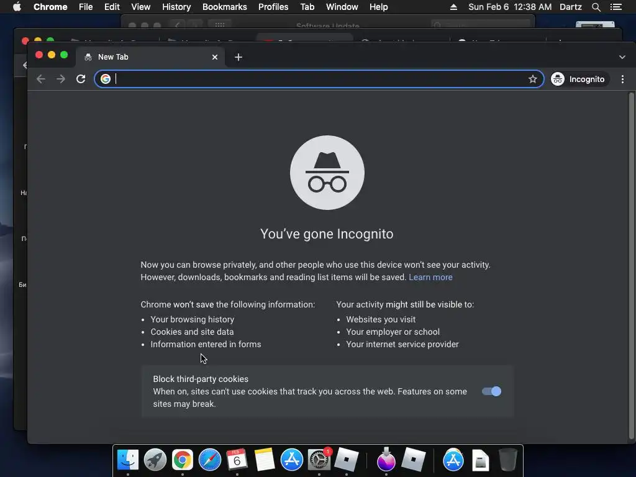
Task: Click the forward navigation arrow
Action: point(61,79)
